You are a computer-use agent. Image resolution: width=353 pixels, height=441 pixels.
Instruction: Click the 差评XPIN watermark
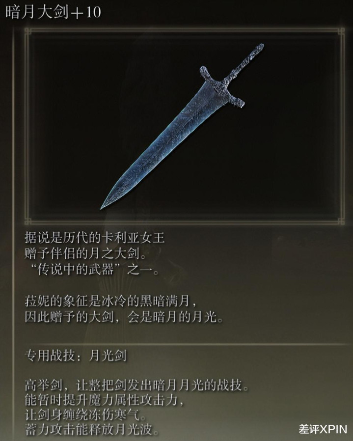(x=323, y=430)
